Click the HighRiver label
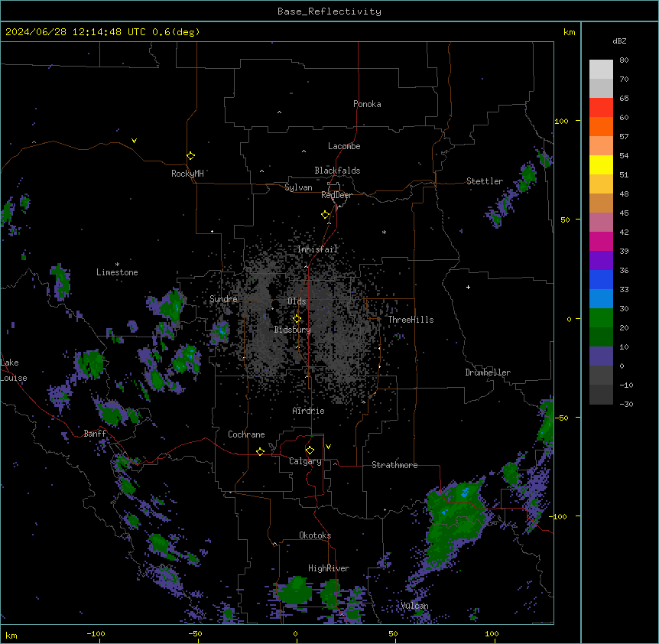659x644 pixels. click(328, 568)
